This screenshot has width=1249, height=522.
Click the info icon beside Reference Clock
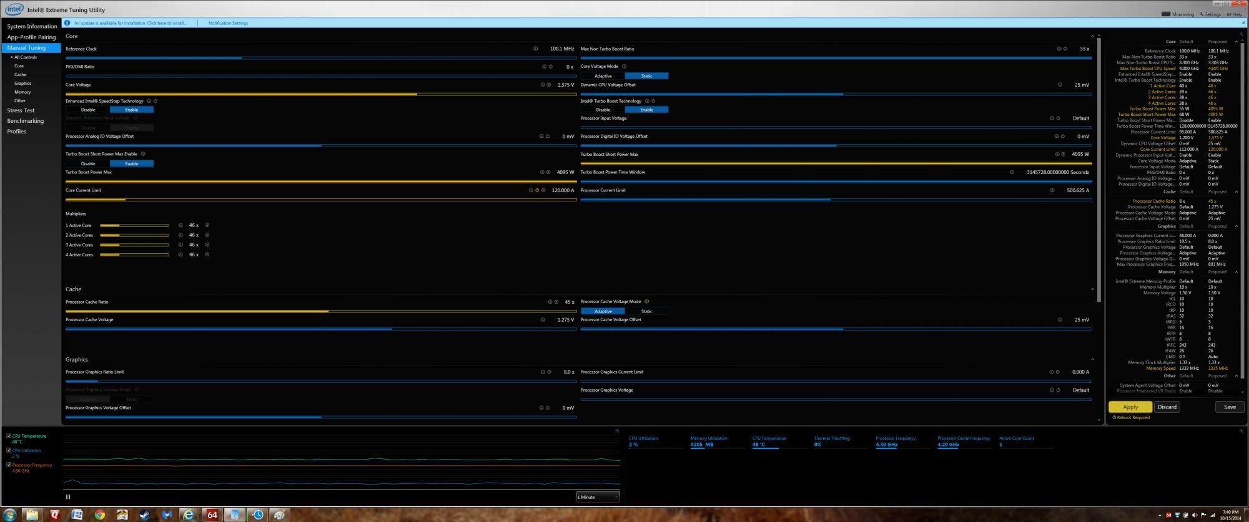click(535, 49)
